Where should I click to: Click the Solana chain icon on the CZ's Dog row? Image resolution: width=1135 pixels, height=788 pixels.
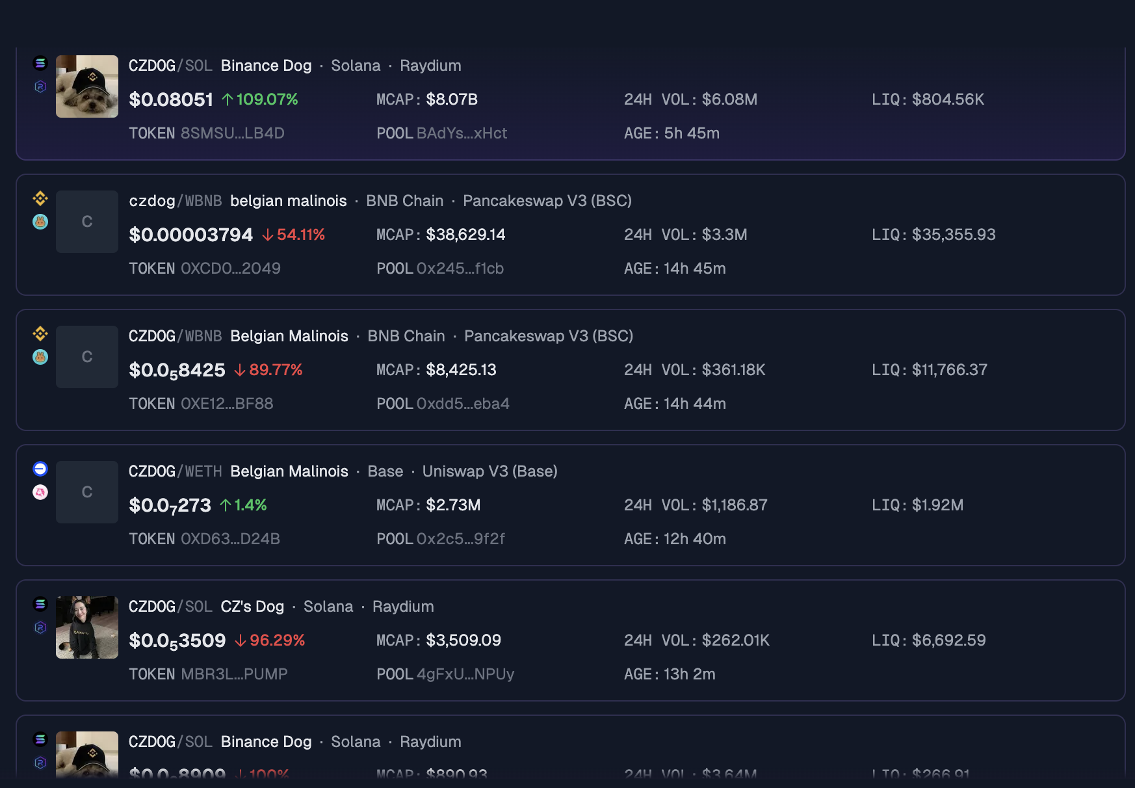(x=40, y=604)
